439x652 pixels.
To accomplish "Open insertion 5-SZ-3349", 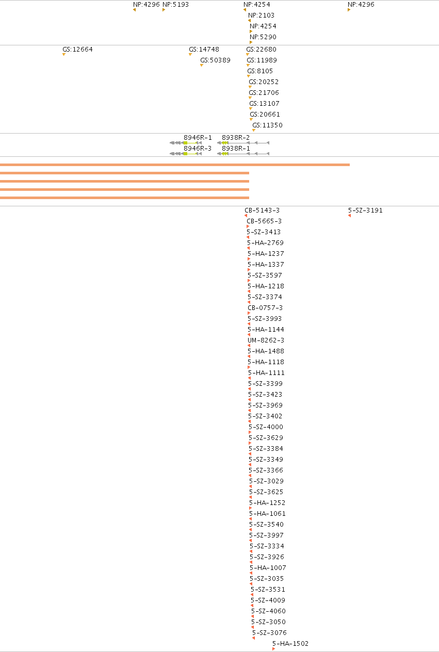I will point(266,460).
